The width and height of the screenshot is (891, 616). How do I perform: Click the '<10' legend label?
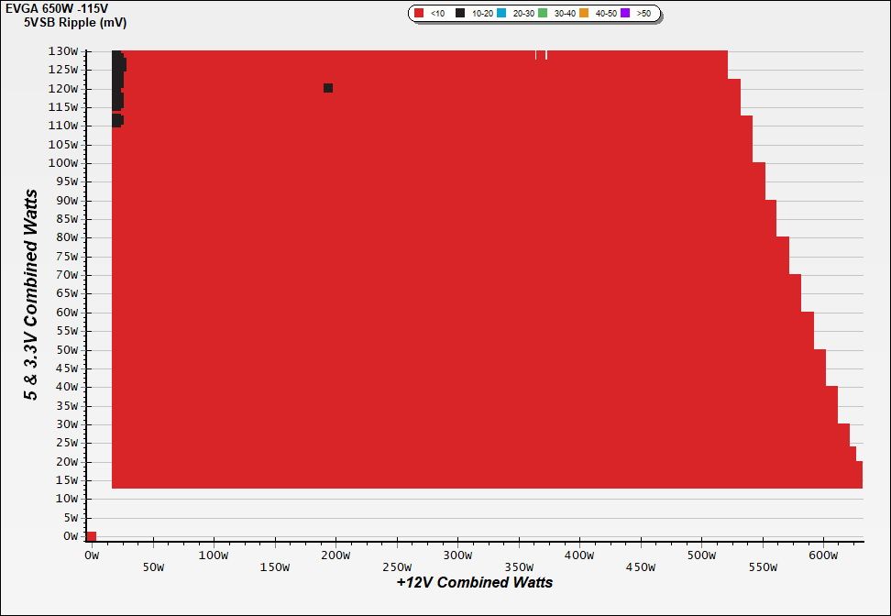pyautogui.click(x=437, y=13)
